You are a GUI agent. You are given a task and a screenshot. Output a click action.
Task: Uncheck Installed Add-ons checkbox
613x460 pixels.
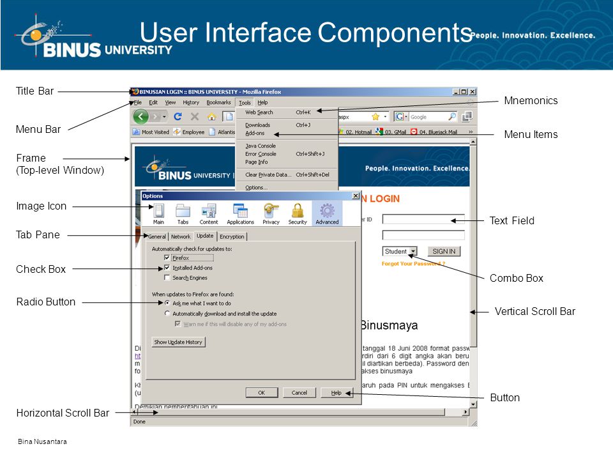point(167,268)
